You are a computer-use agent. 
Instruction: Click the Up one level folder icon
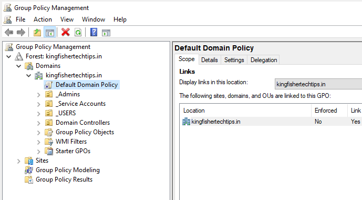[x=37, y=33]
